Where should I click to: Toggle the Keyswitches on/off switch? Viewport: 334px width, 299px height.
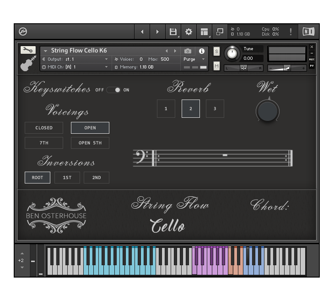[113, 90]
